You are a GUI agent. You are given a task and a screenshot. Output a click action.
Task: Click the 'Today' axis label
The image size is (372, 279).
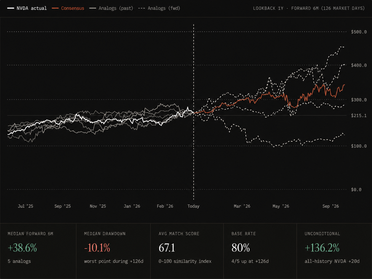pos(193,206)
